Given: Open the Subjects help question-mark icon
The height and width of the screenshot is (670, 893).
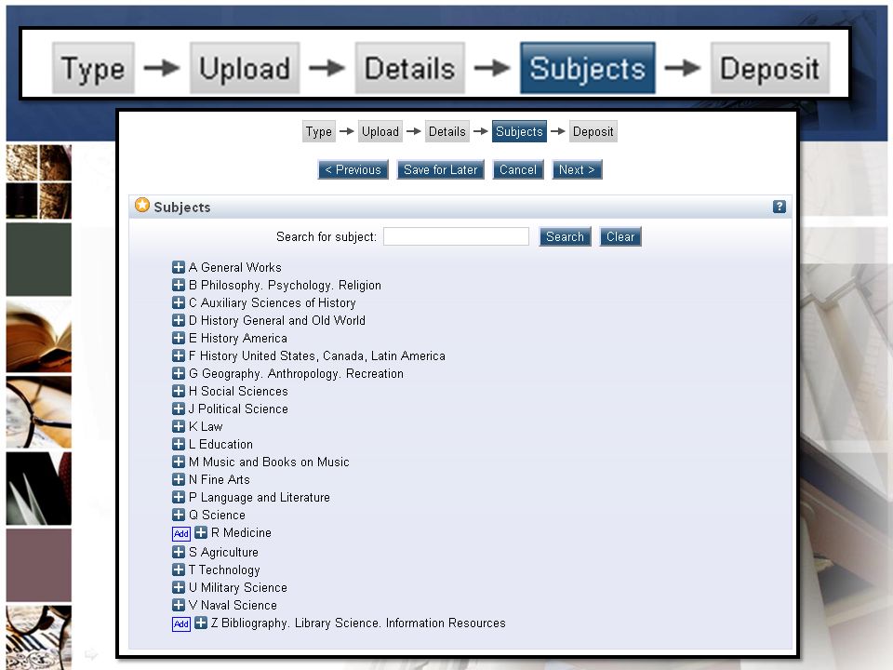Looking at the screenshot, I should (x=780, y=207).
